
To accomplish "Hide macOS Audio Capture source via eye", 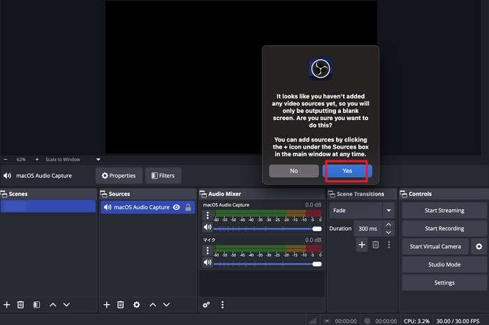I will click(x=177, y=207).
